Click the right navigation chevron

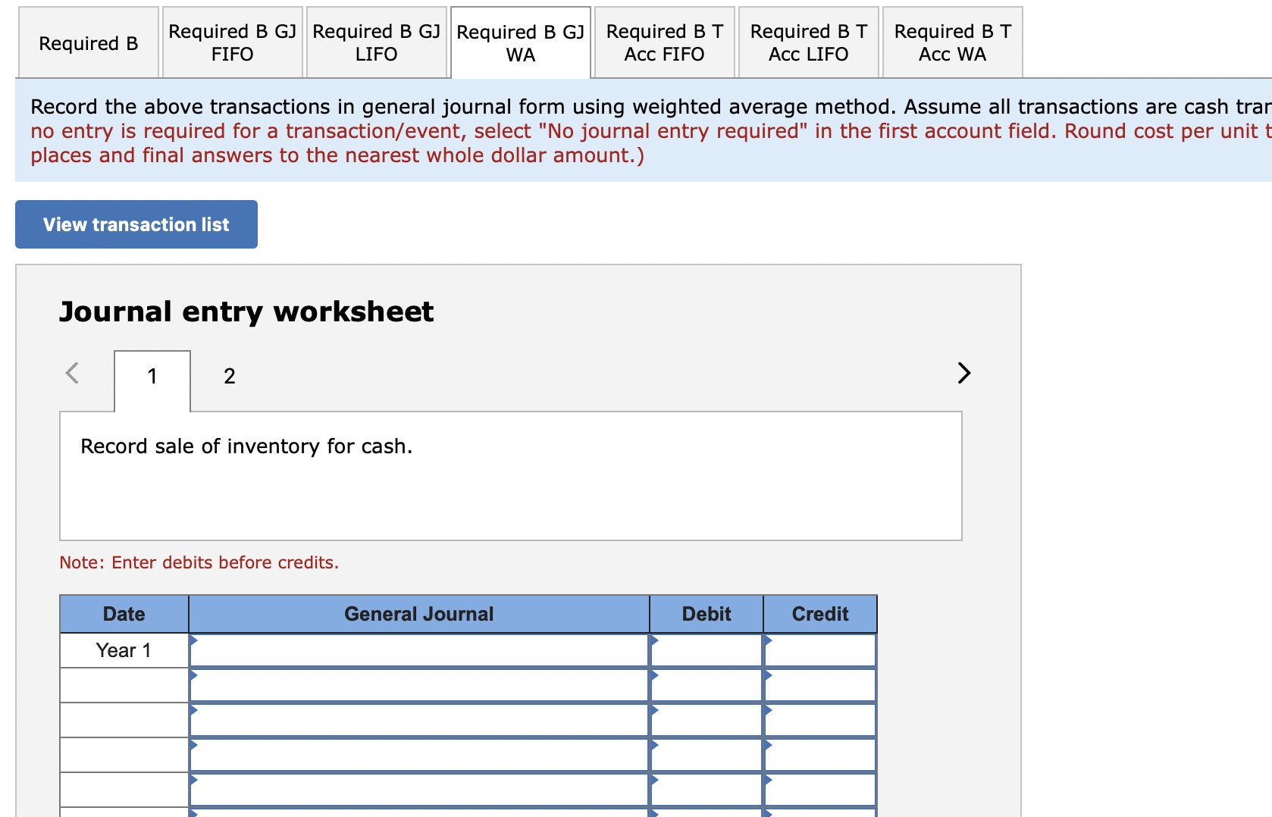(x=963, y=373)
